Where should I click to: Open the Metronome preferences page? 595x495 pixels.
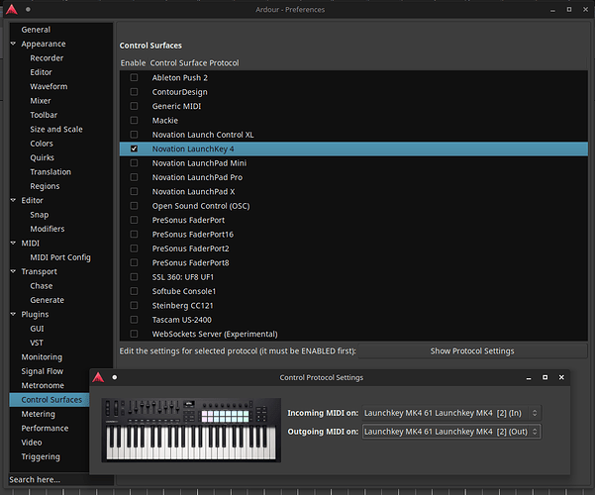42,385
